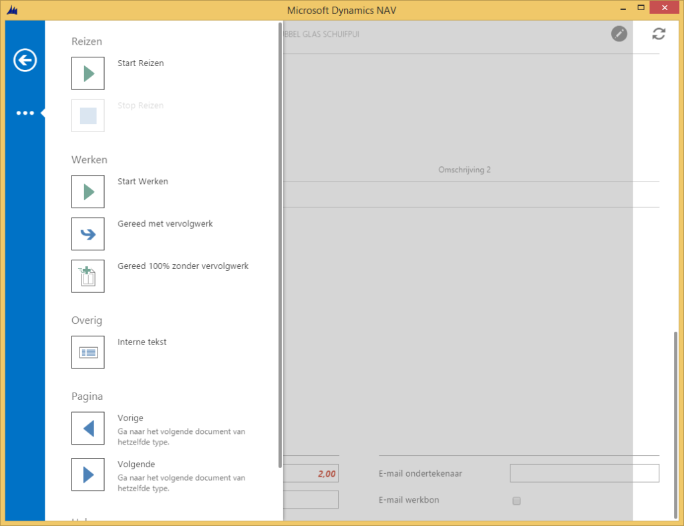Click the three-dots more actions icon

tap(25, 113)
